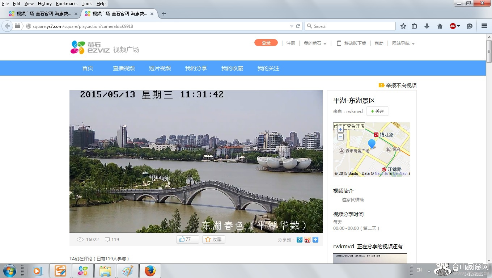Screen dimensions: 492x278
Task: Open 我的收藏 in the nav bar
Action: (x=232, y=68)
